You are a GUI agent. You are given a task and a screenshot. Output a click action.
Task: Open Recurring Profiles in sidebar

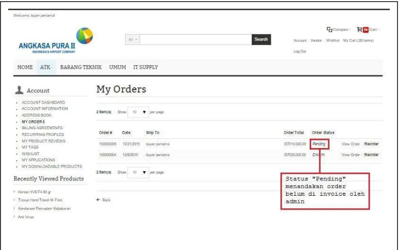(x=43, y=135)
